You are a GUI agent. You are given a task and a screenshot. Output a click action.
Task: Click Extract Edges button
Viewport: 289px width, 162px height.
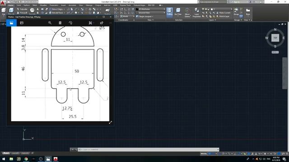pyautogui.click(x=56, y=9)
